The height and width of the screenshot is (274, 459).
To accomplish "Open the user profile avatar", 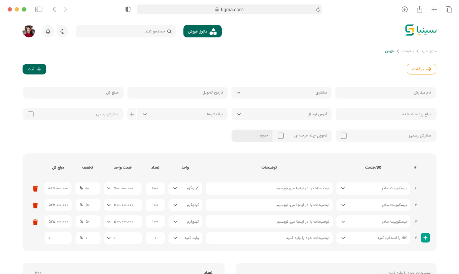I will click(x=29, y=32).
